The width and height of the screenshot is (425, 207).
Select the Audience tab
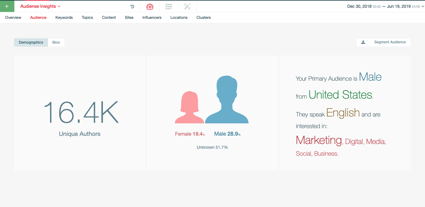click(38, 18)
